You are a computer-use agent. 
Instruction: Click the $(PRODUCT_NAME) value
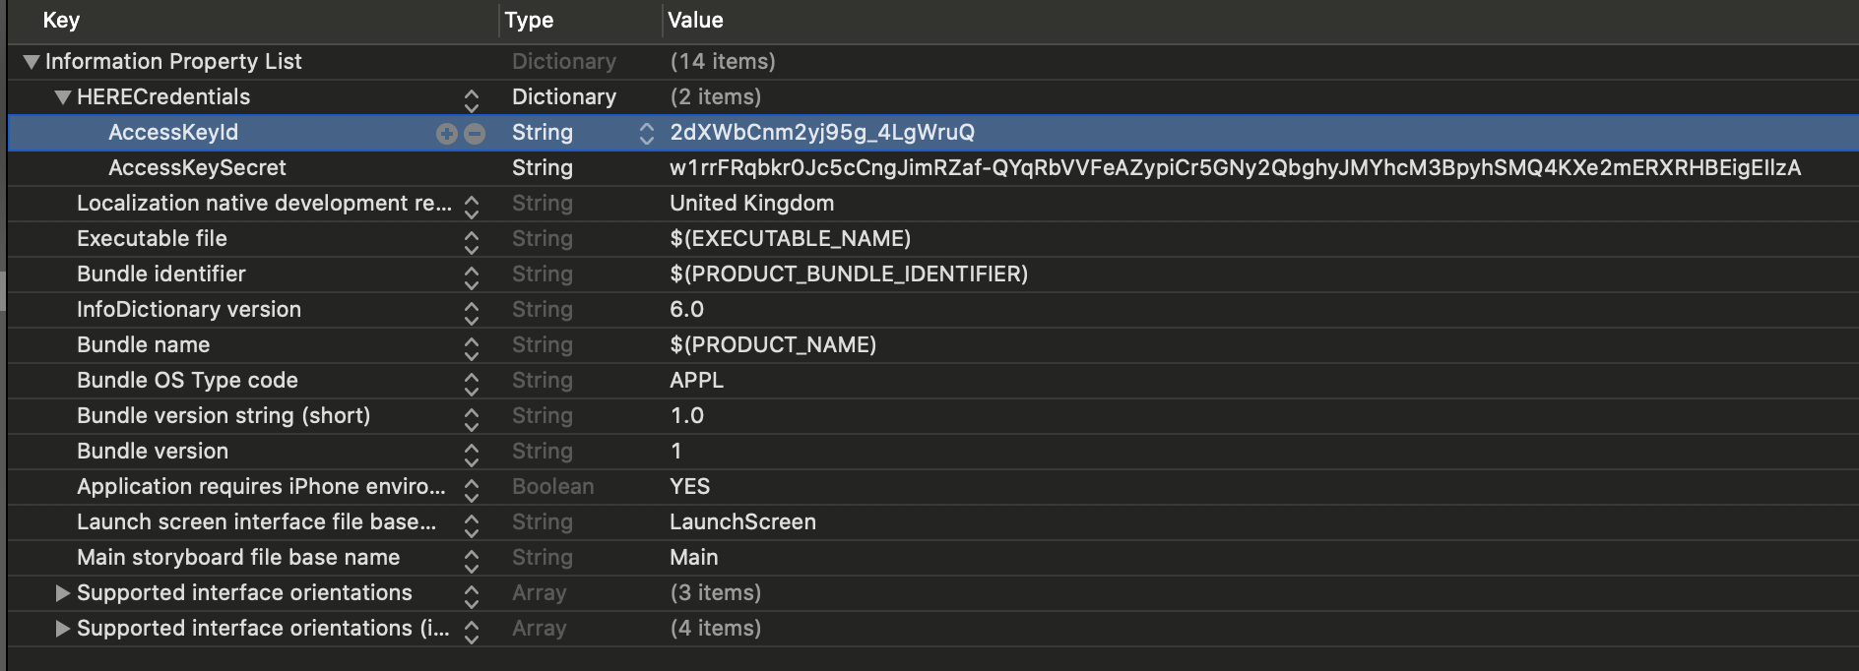[773, 345]
